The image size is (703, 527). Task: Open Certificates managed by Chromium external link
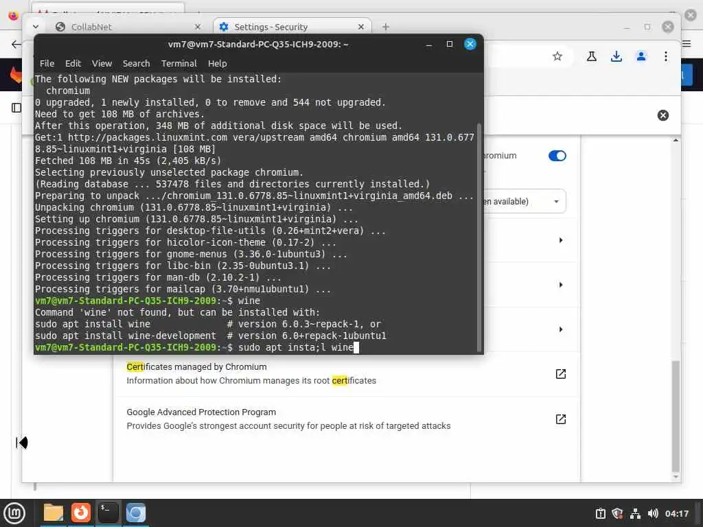click(560, 374)
